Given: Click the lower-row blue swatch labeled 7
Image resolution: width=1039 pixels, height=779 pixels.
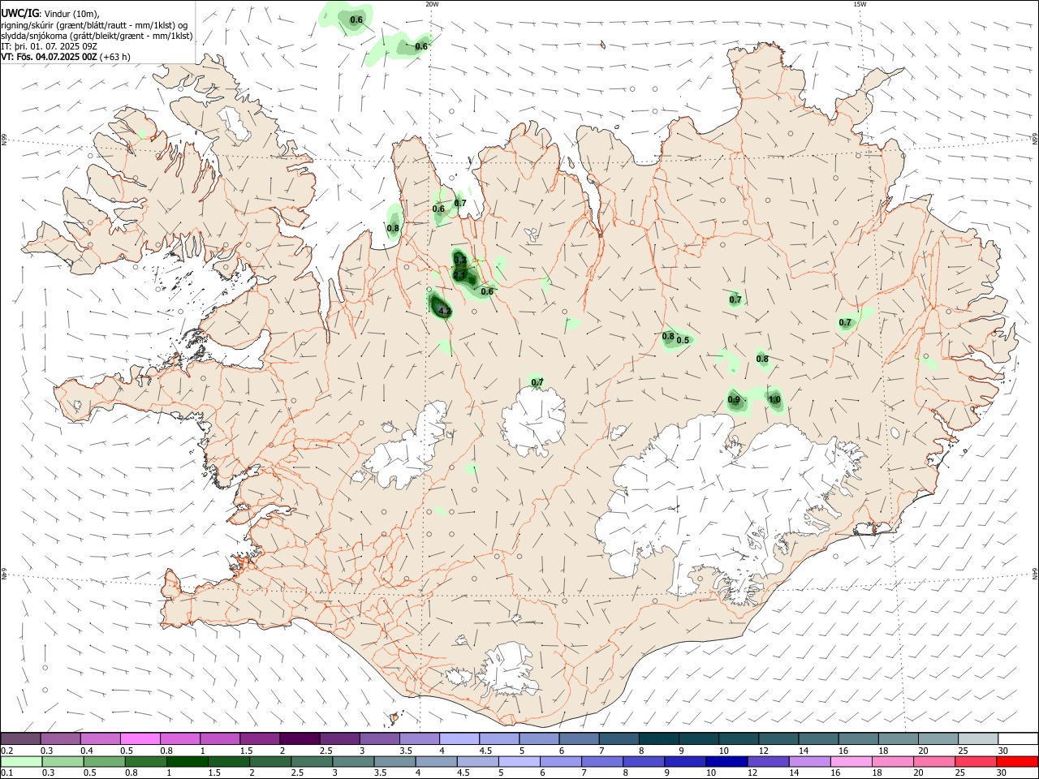Looking at the screenshot, I should (602, 762).
